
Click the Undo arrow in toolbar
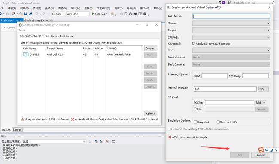pos(36,14)
